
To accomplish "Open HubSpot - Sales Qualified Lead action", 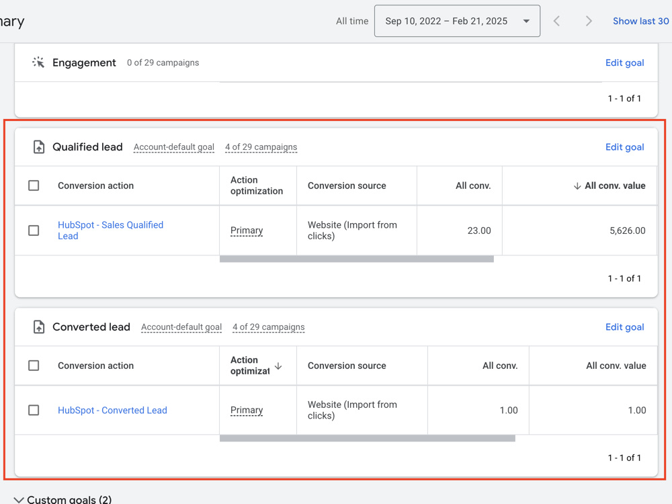I will [111, 230].
